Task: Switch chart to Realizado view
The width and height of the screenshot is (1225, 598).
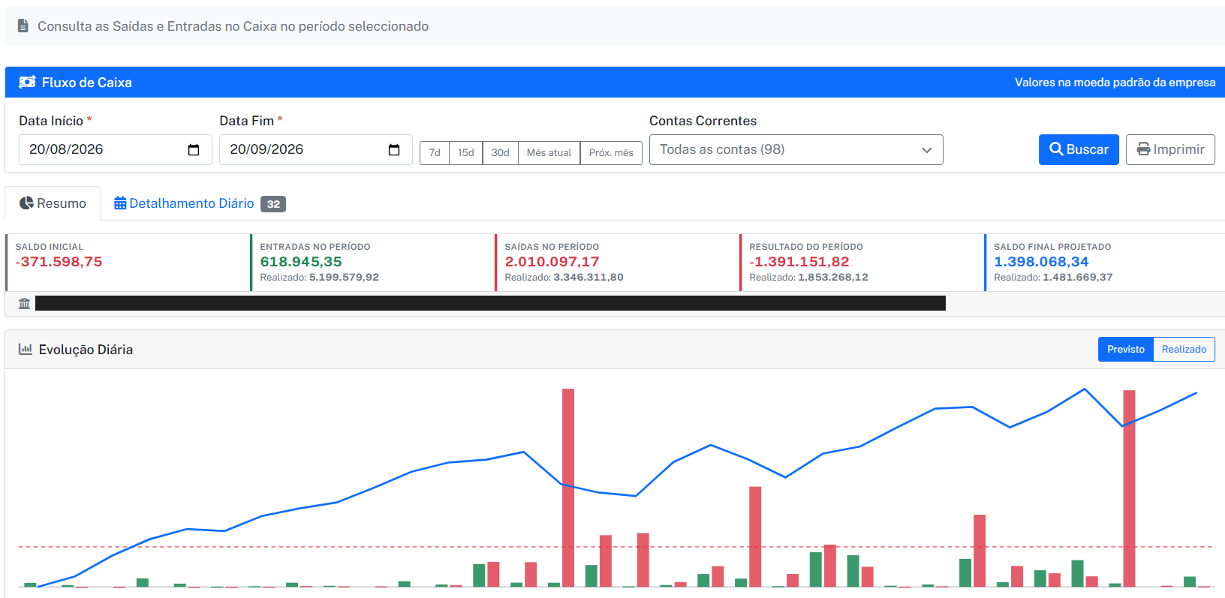Action: click(x=1184, y=350)
